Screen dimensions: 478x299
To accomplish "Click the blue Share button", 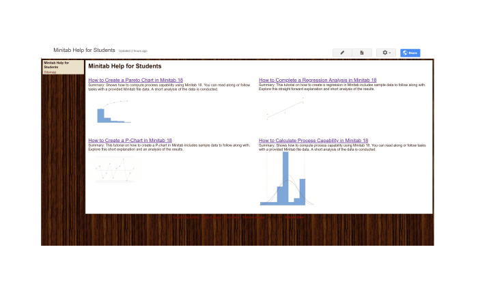I will point(410,53).
